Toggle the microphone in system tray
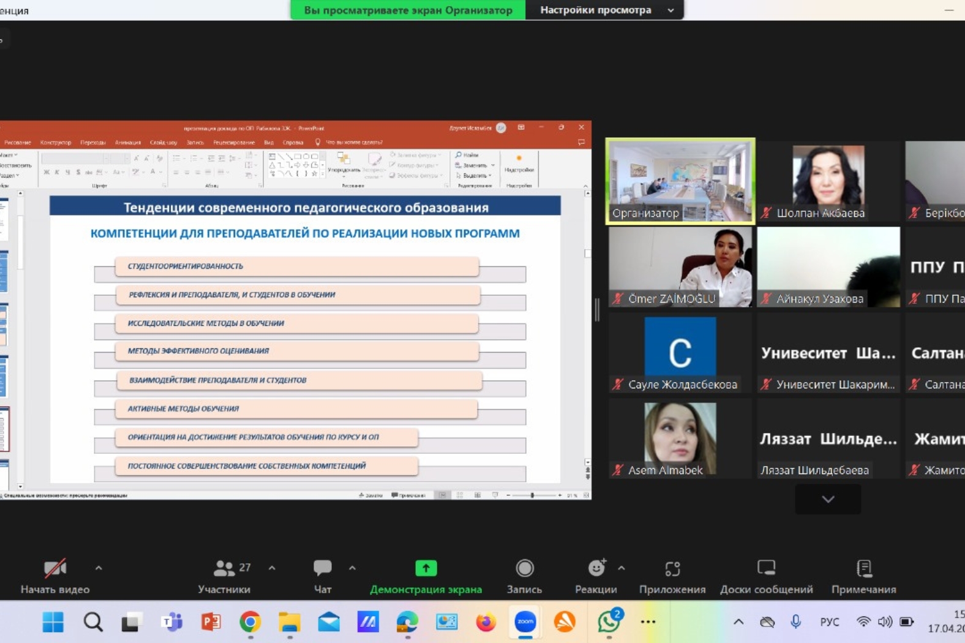The image size is (965, 643). [795, 622]
